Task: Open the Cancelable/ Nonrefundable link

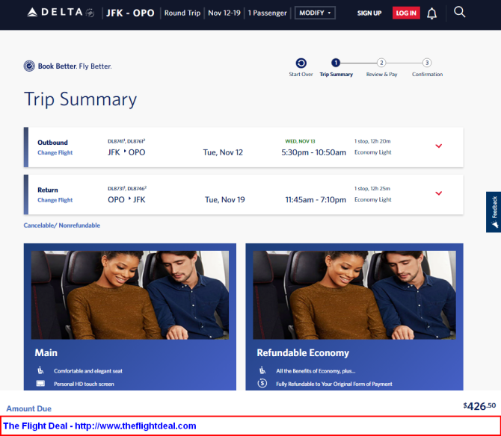Action: [x=61, y=225]
